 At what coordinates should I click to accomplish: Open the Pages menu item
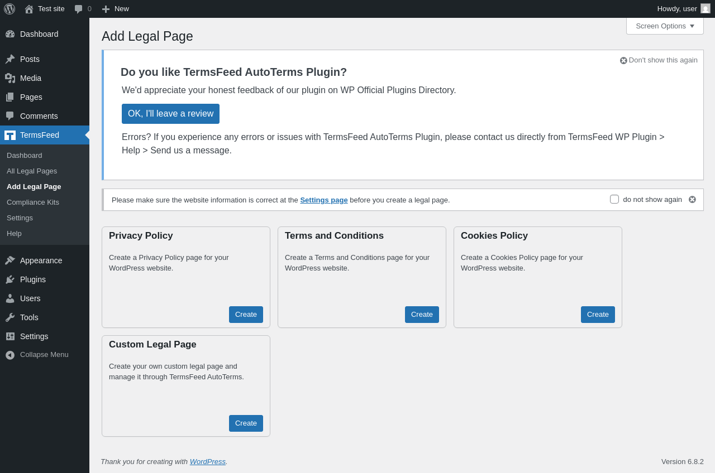[45, 97]
